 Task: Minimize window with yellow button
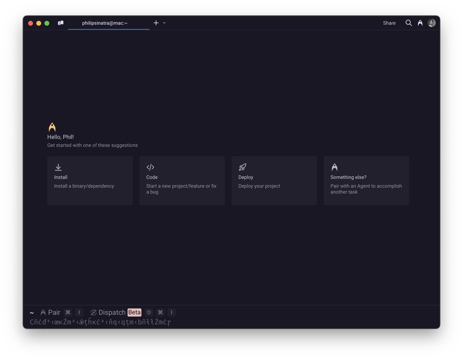[x=39, y=23]
